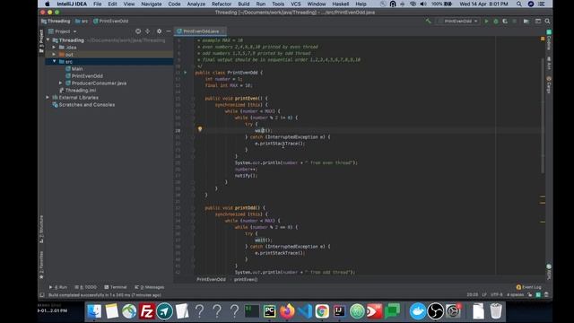
Task: Open Project Structure icon in toolbar
Action: (526, 22)
